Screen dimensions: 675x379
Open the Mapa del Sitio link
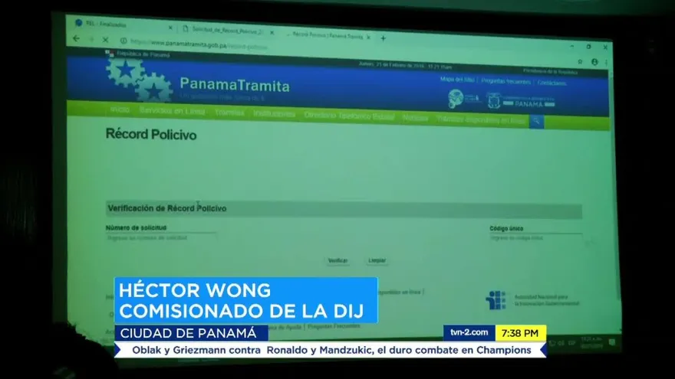(x=457, y=80)
